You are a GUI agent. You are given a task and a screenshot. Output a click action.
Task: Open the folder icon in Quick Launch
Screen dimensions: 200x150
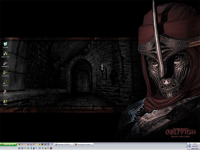51,144
